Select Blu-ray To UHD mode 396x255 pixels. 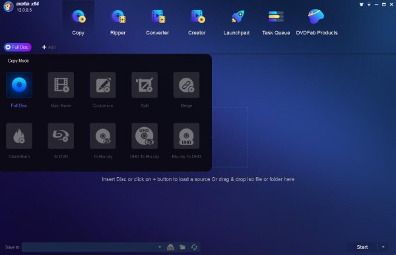[186, 136]
